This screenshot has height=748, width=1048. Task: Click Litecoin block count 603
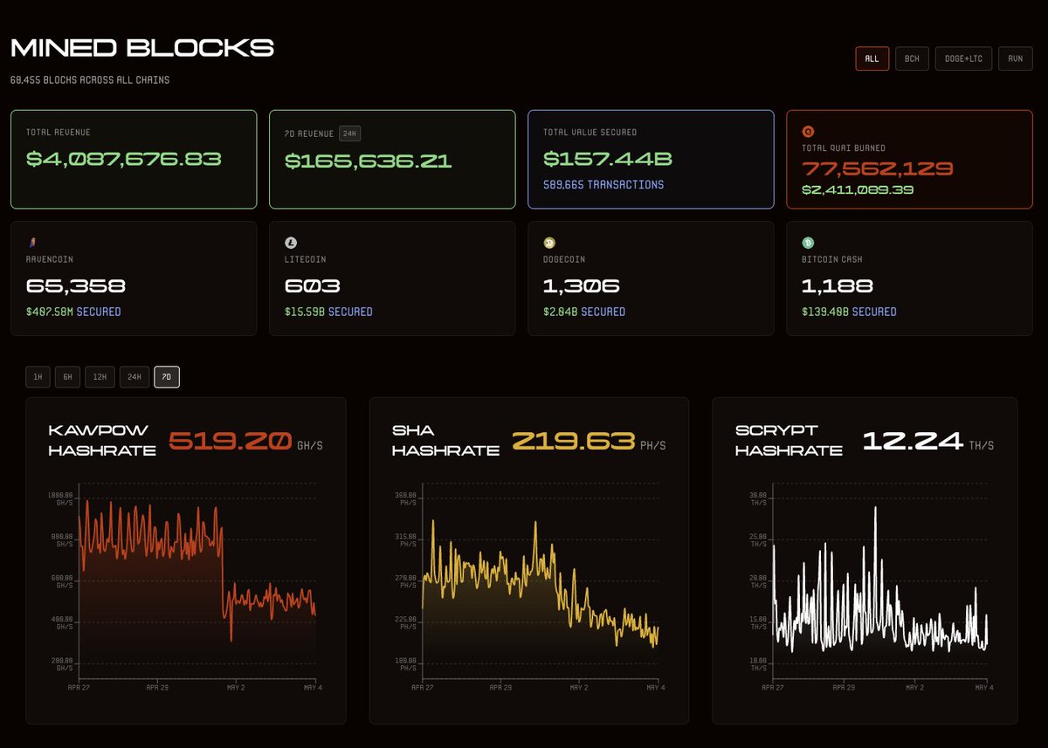[313, 286]
